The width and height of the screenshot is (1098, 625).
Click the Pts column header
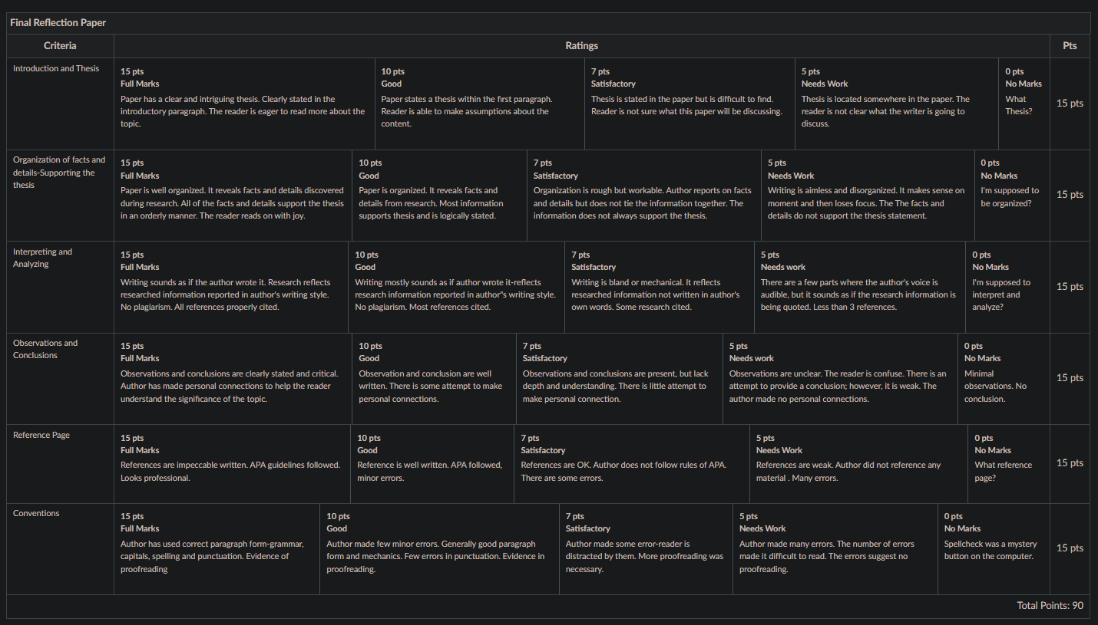[1070, 46]
